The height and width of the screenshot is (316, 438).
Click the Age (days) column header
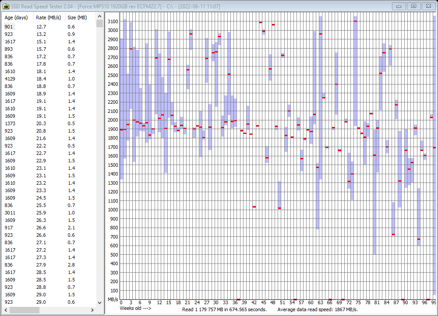click(x=16, y=18)
